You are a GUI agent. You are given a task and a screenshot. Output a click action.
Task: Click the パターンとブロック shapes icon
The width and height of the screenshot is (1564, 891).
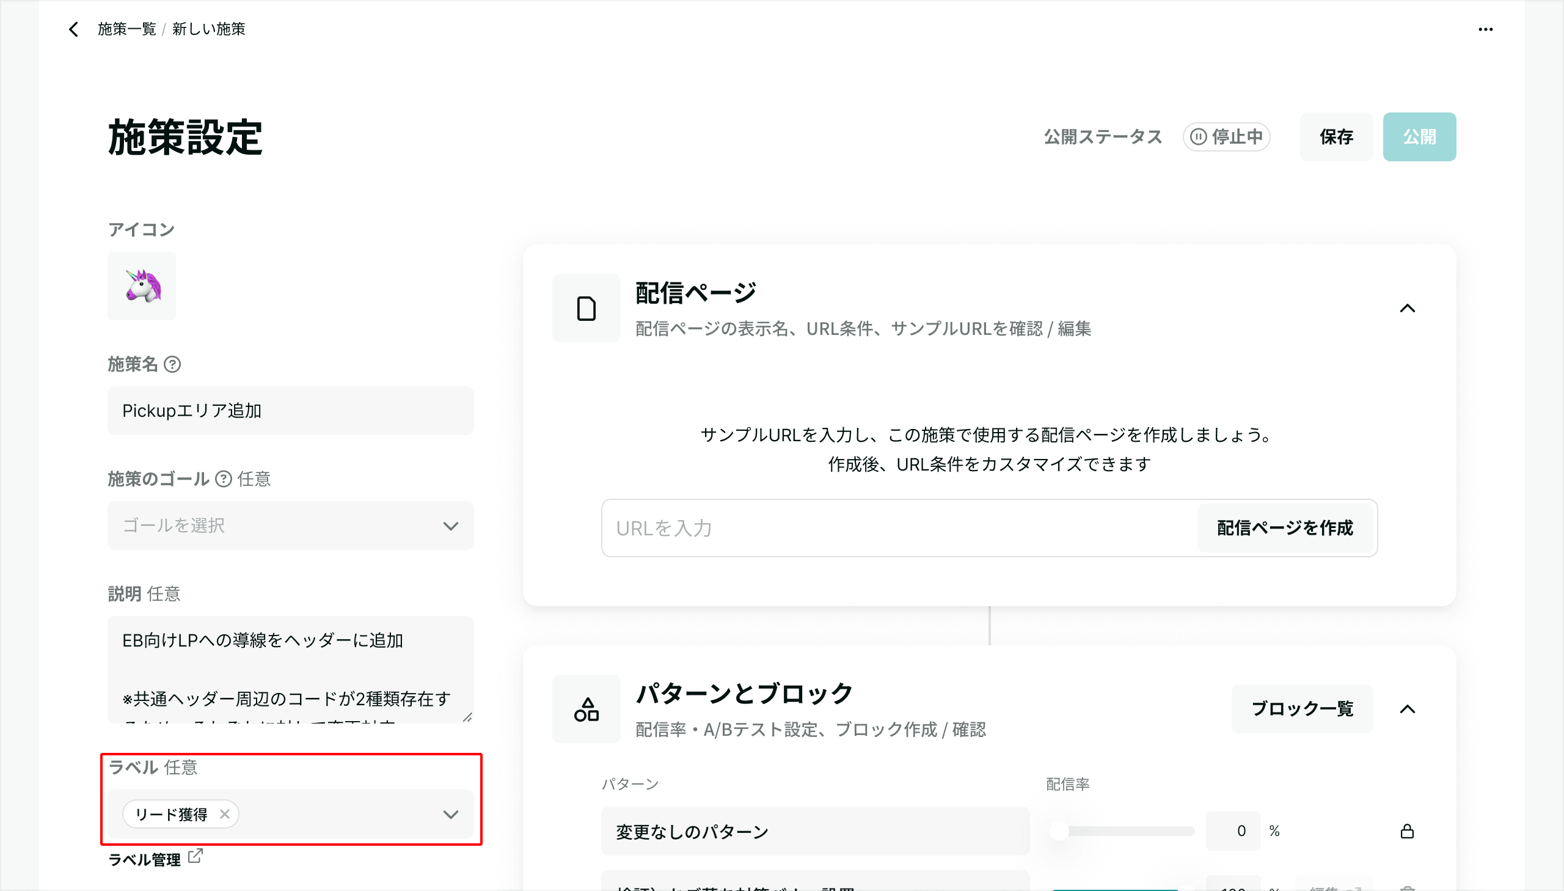(586, 710)
